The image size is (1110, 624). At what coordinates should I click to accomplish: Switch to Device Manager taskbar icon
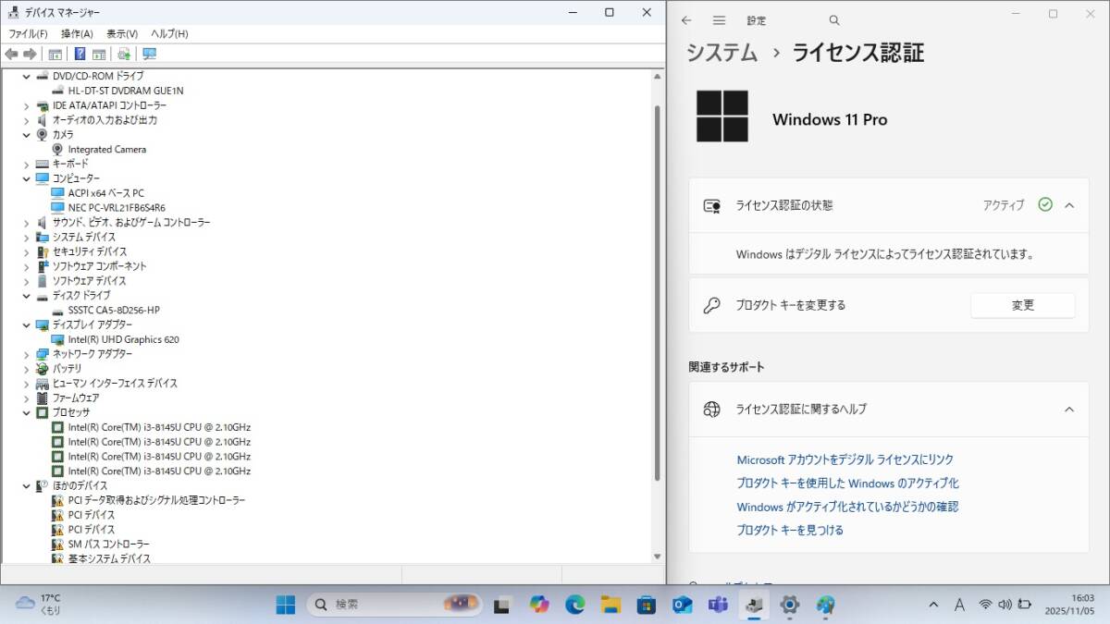click(754, 605)
